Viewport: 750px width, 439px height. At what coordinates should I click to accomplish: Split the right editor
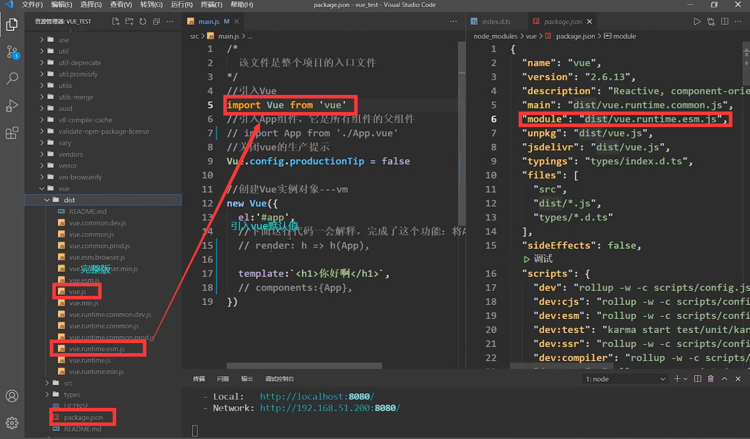click(724, 22)
